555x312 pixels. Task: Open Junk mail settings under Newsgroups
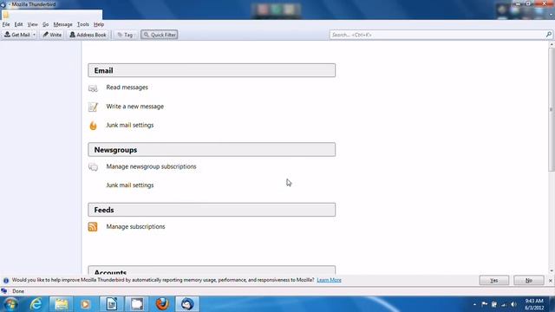130,185
